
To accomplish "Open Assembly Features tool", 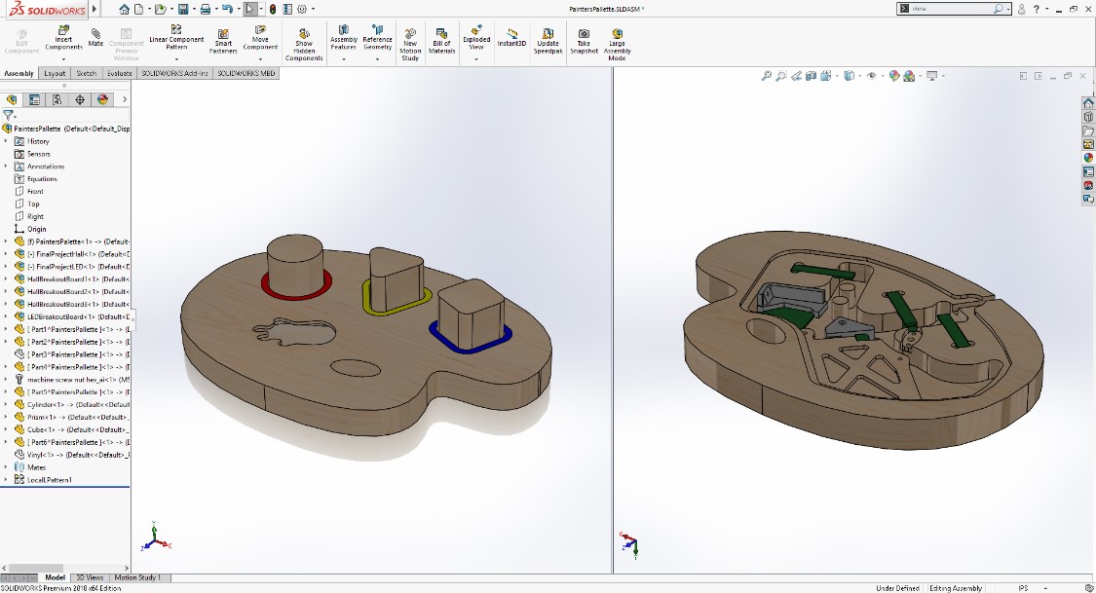I will pos(343,38).
